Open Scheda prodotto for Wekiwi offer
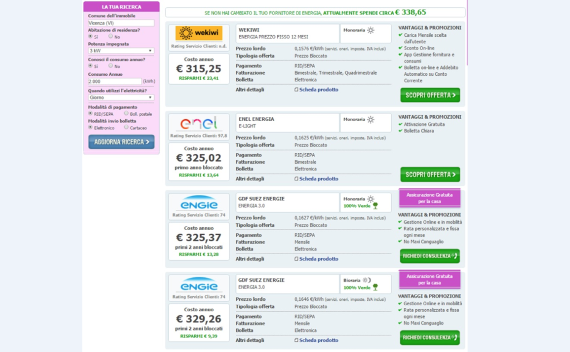Screen dimensions: 570x352 pyautogui.click(x=319, y=90)
